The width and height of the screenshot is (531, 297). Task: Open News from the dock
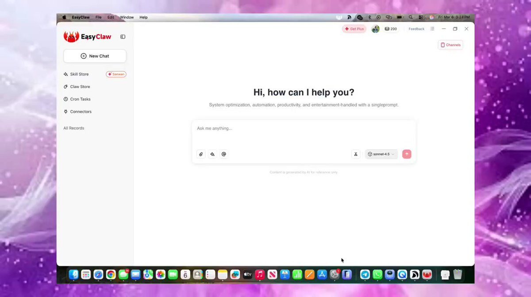pos(272,274)
